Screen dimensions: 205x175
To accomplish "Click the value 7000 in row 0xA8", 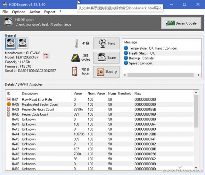I will point(77,154).
